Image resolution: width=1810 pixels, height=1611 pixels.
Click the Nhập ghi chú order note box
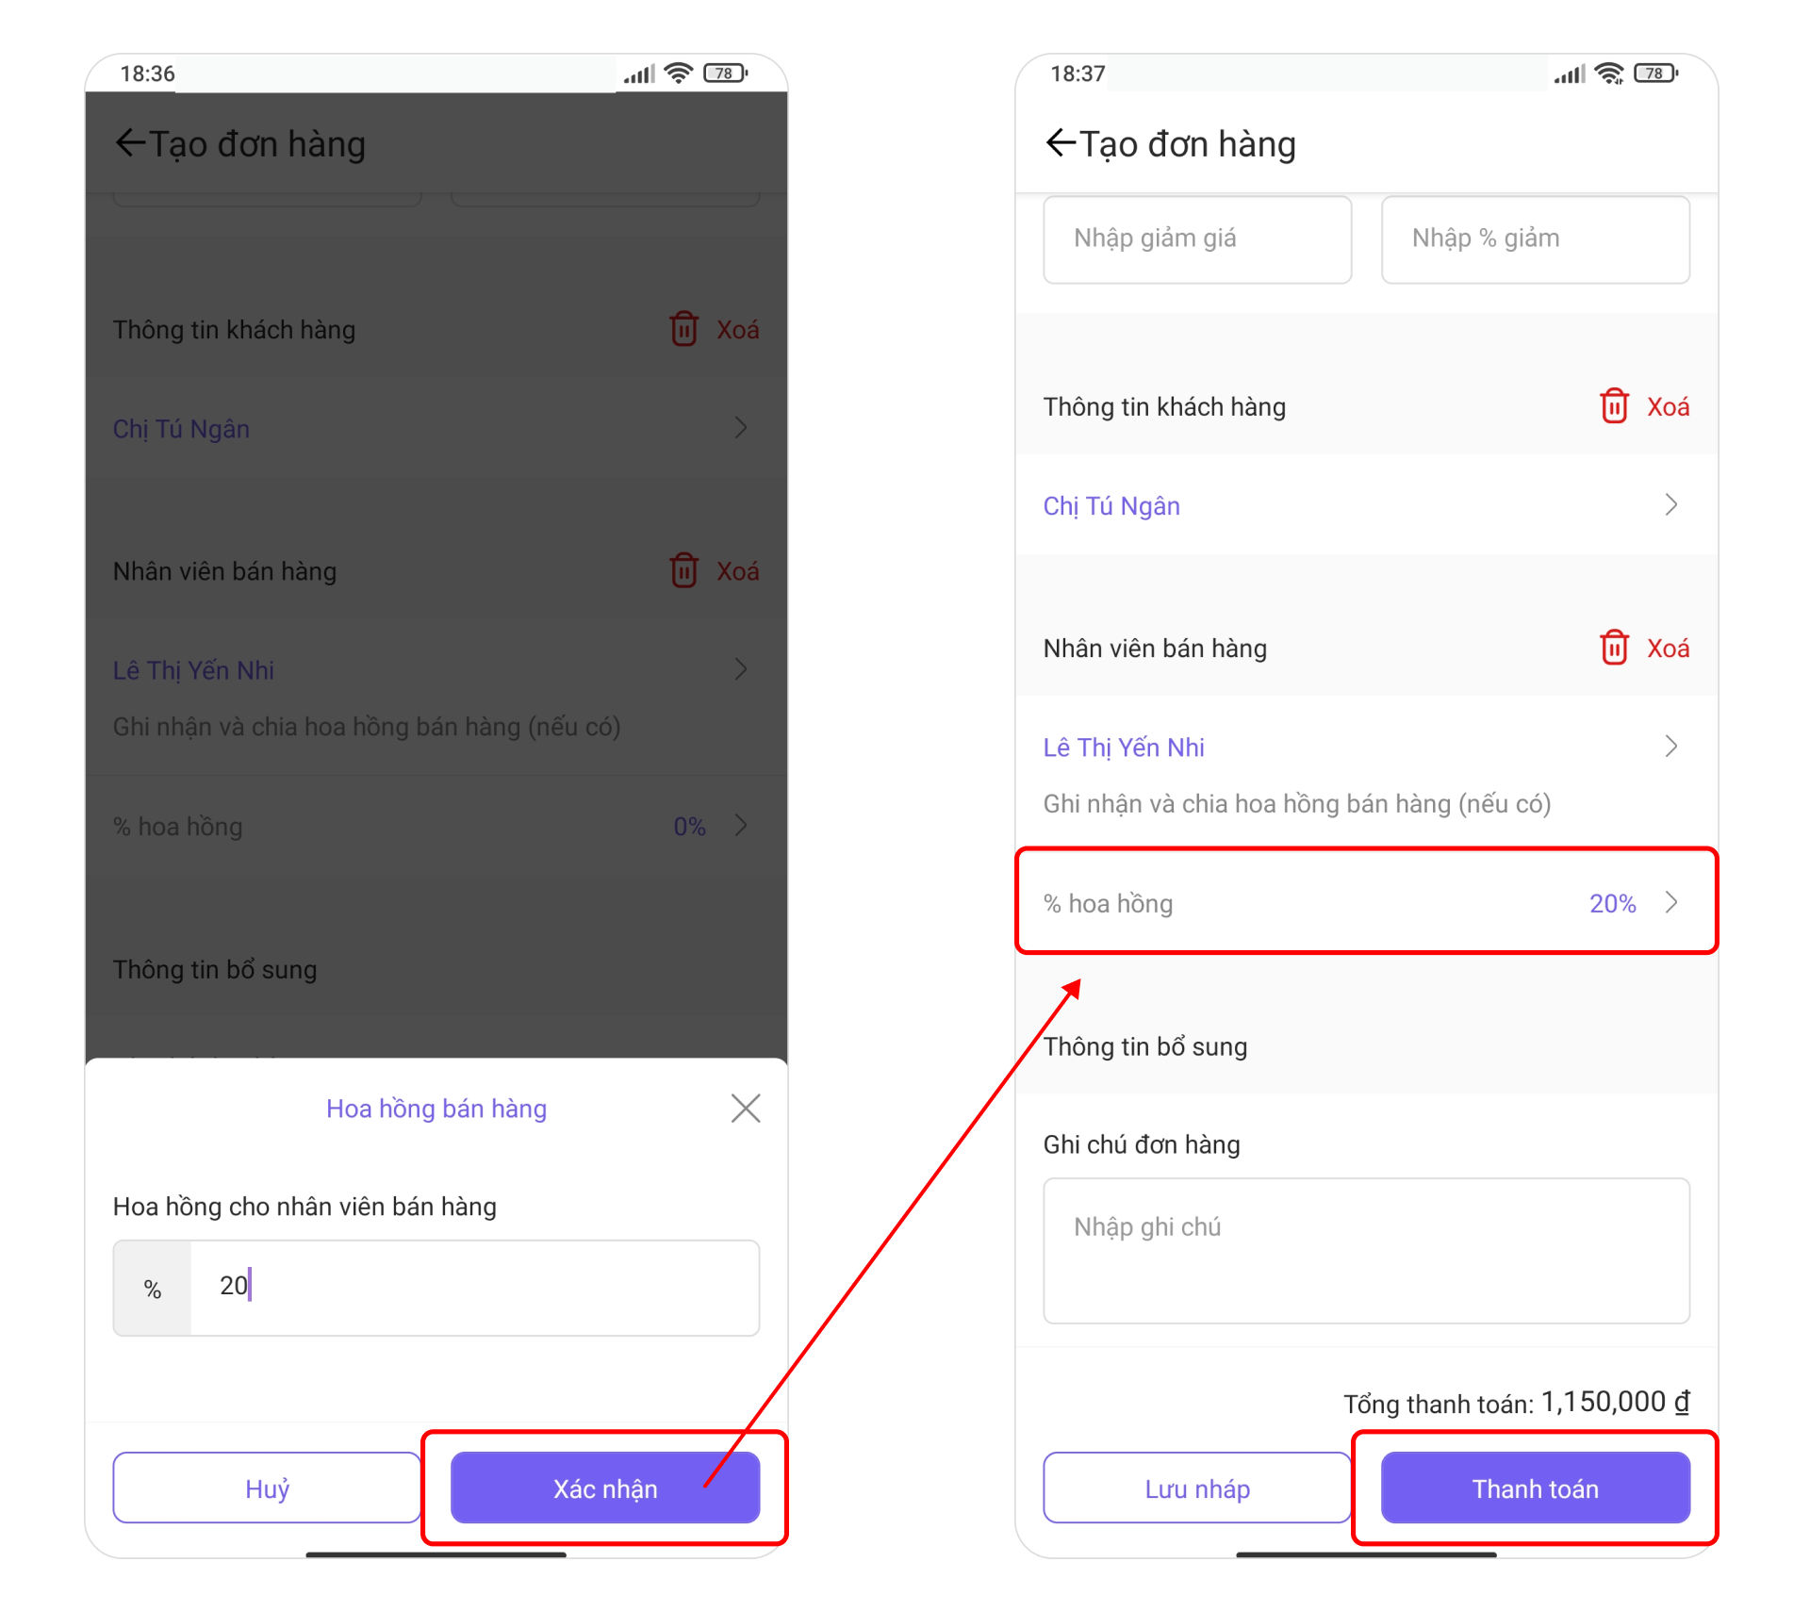[1366, 1250]
